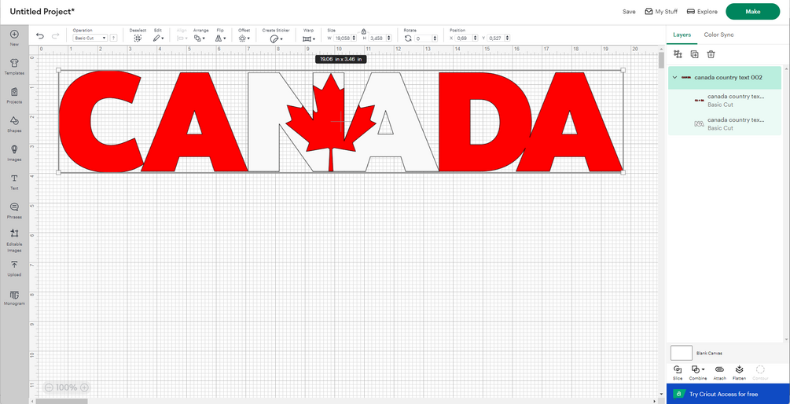Collapse the canada country text 002 group
Screen dimensions: 790x404
pos(674,78)
